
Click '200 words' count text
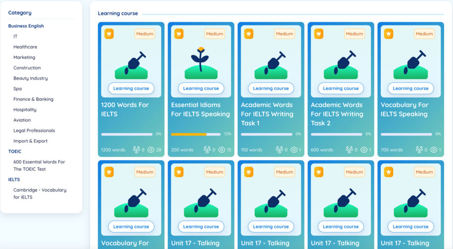click(x=182, y=150)
